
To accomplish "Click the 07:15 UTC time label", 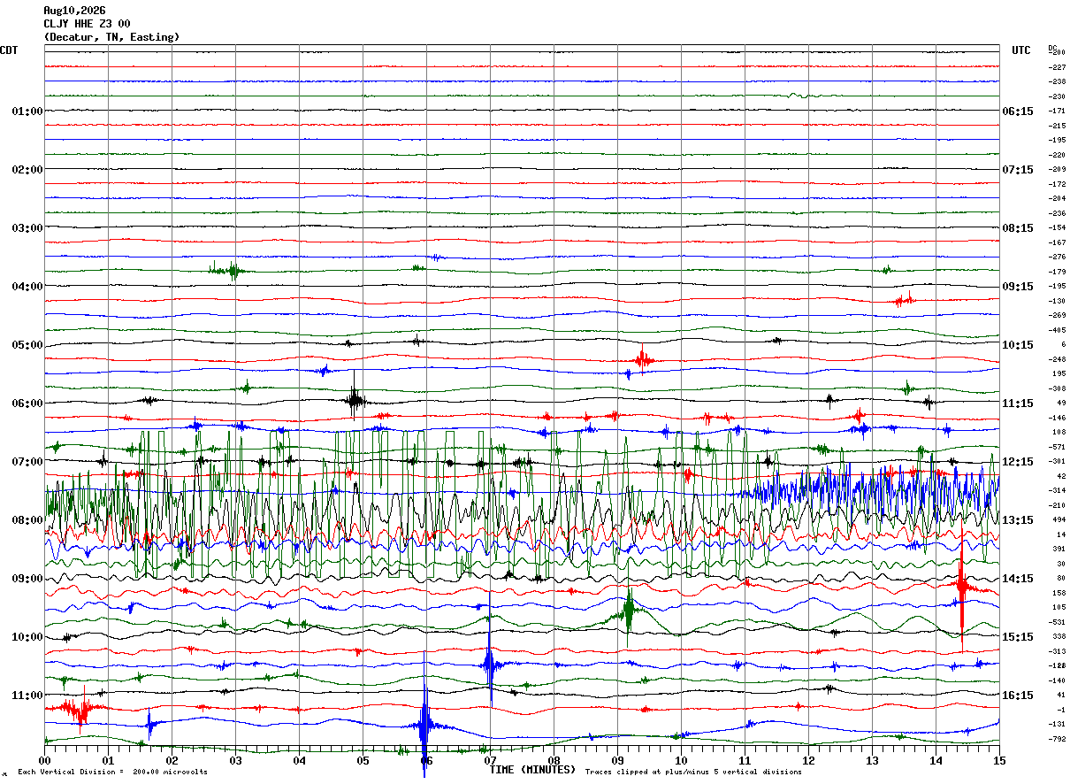I will pos(1017,170).
